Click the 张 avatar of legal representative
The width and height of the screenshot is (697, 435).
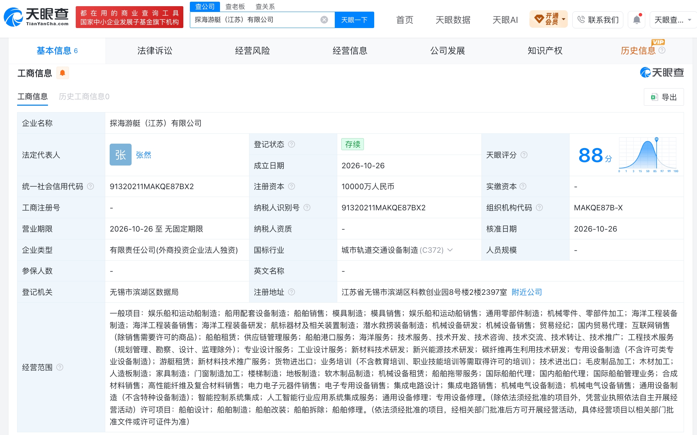coord(121,155)
